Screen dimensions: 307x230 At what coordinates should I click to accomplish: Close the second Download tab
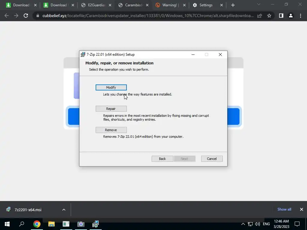(x=73, y=5)
